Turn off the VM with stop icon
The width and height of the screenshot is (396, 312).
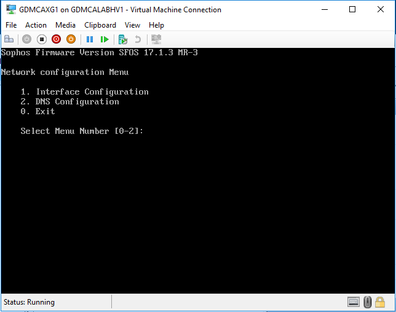[42, 39]
